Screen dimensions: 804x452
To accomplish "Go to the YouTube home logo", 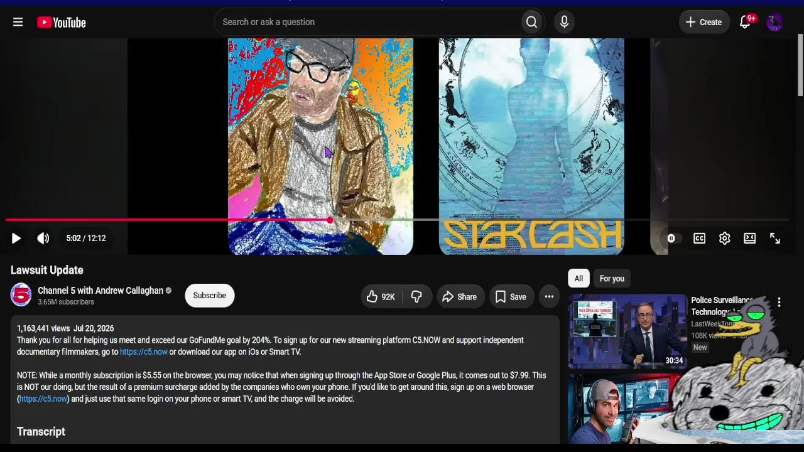I will pos(62,23).
